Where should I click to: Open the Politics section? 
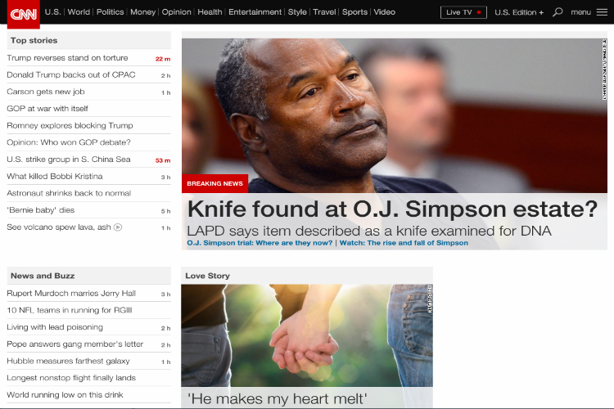click(110, 12)
